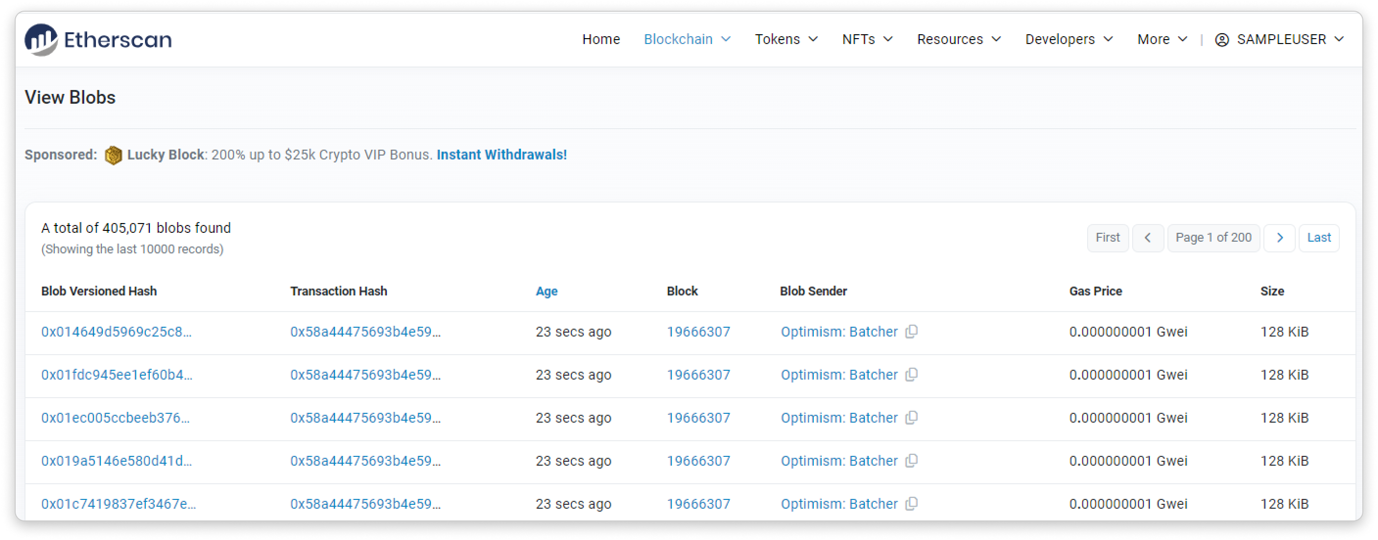Expand the SAMPLEUSER account dropdown
The width and height of the screenshot is (1378, 540).
(1280, 40)
